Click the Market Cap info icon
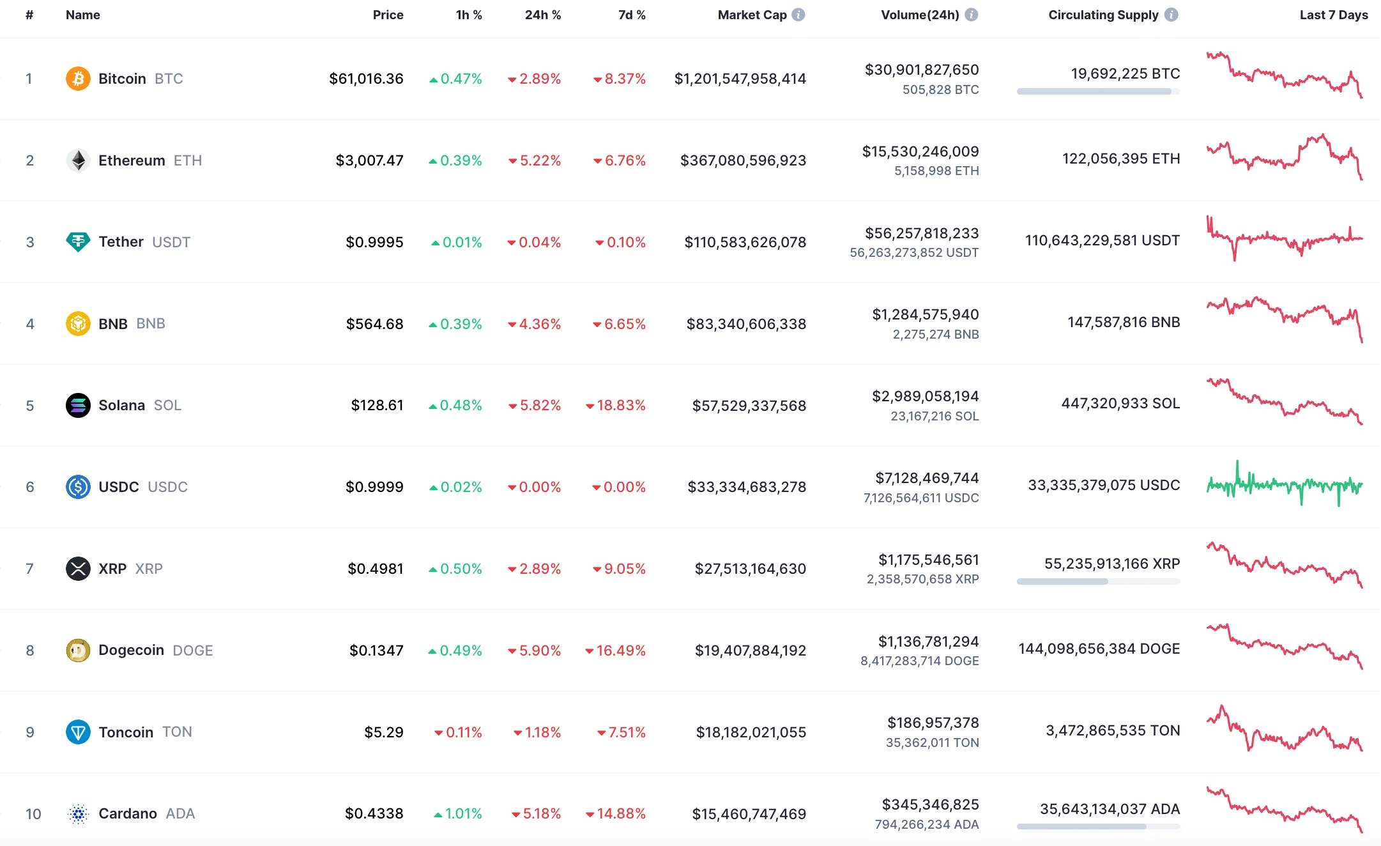1381x846 pixels. (x=798, y=15)
